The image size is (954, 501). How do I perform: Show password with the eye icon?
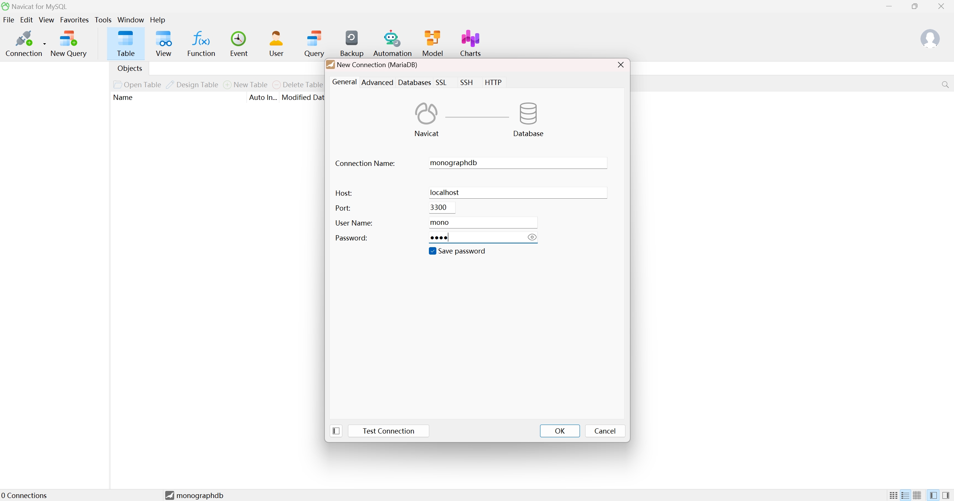pyautogui.click(x=532, y=237)
